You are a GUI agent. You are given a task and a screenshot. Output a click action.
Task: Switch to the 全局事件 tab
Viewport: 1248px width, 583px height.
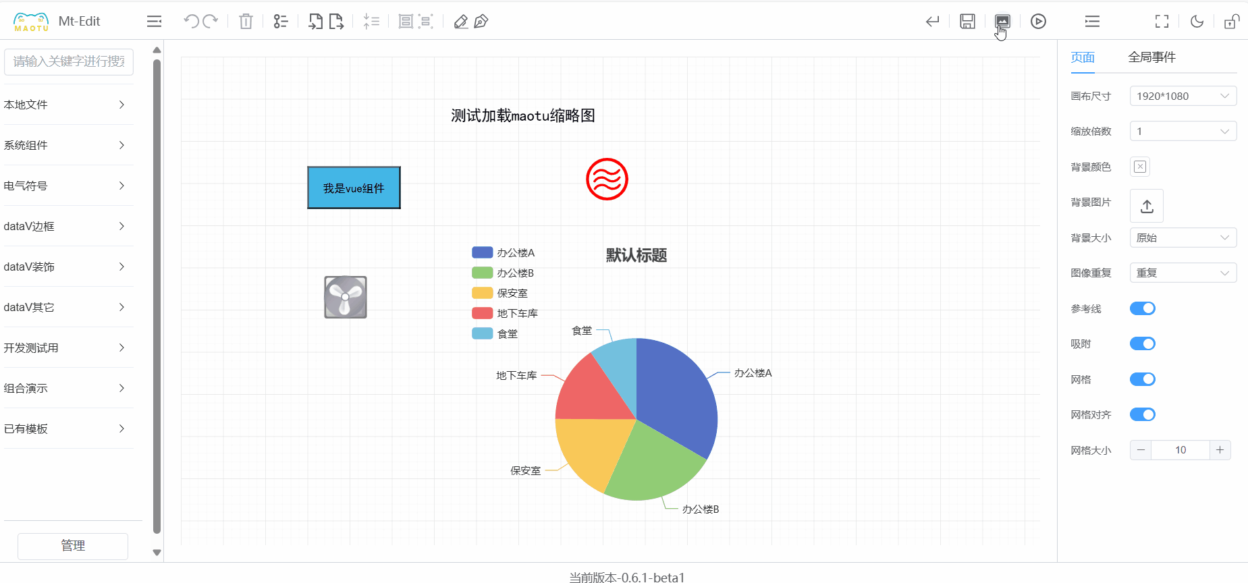1151,57
